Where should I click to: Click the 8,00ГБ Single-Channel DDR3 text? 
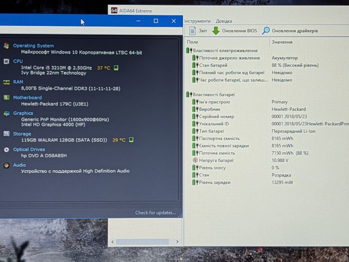click(71, 88)
